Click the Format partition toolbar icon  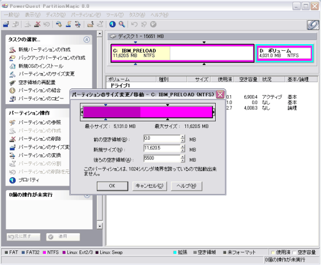[68, 24]
